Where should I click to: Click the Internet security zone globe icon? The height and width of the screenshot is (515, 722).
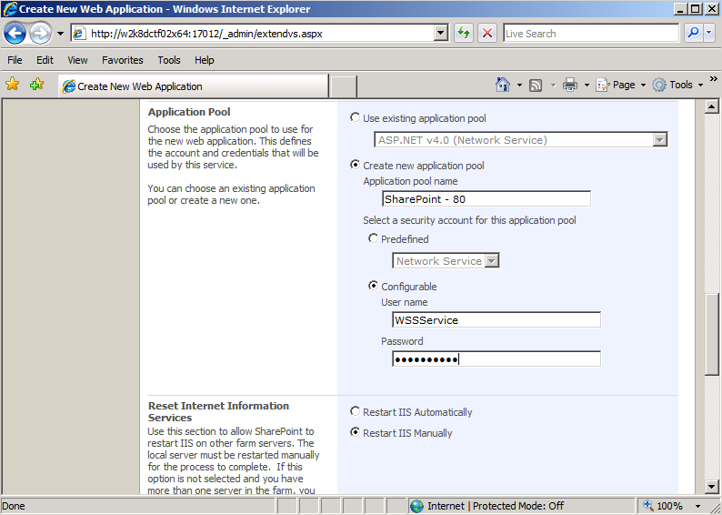[416, 506]
